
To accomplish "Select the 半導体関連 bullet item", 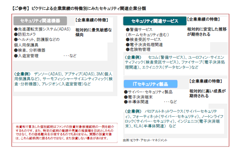I will click(x=137, y=102).
